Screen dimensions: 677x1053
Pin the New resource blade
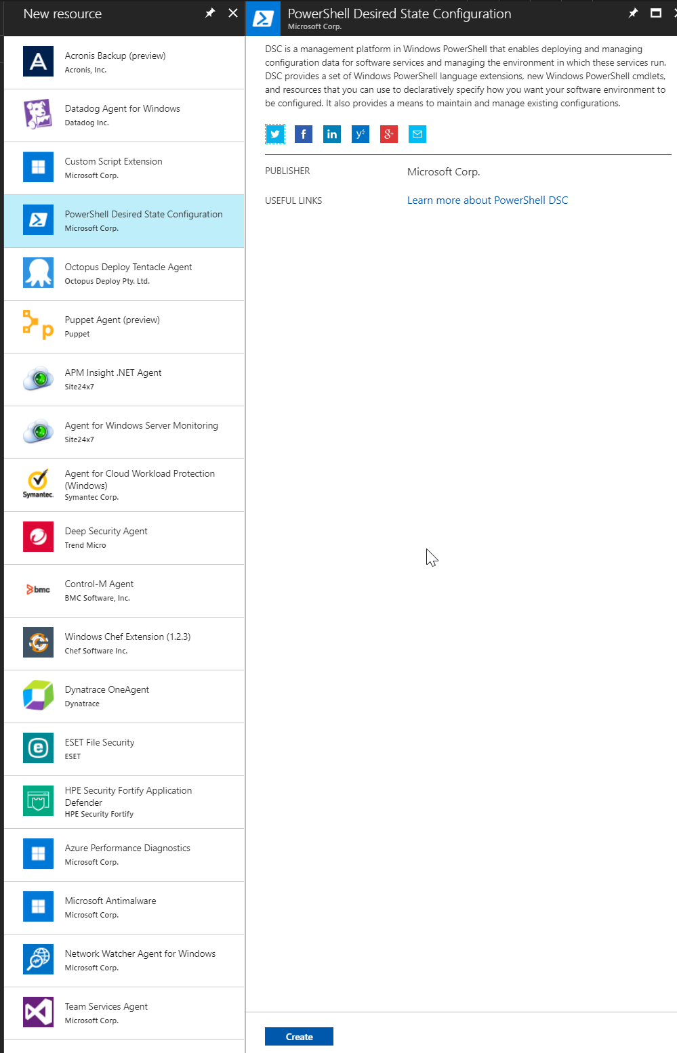(210, 13)
